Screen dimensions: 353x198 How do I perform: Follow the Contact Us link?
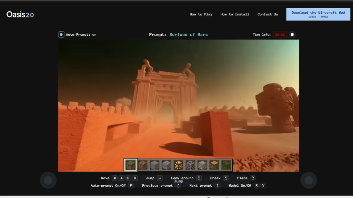tap(268, 14)
